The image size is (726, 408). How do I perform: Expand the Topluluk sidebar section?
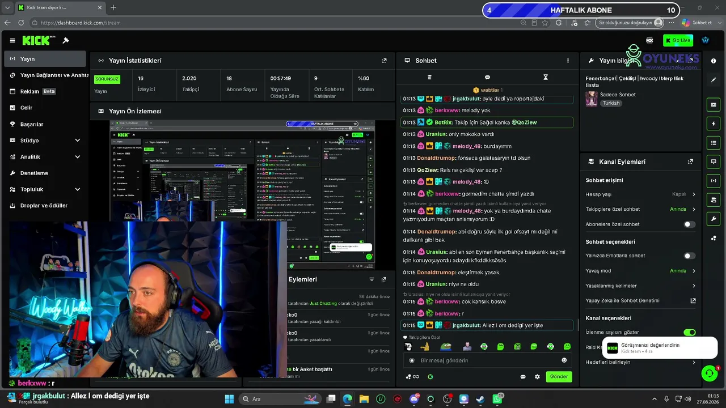tap(77, 189)
